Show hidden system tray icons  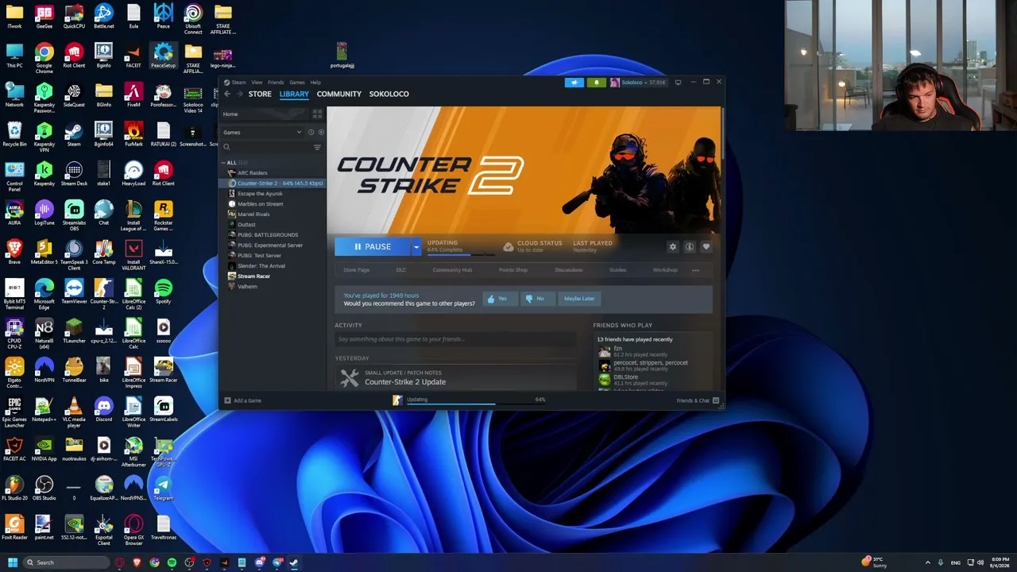(x=928, y=562)
